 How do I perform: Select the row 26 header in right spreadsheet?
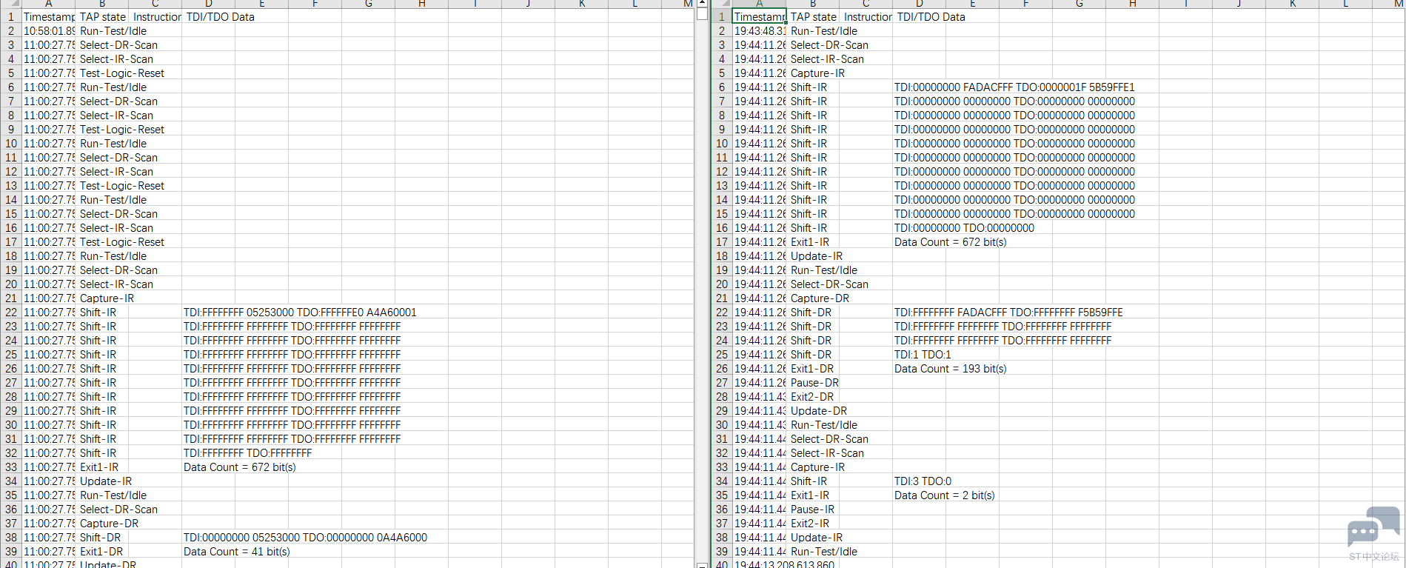722,368
